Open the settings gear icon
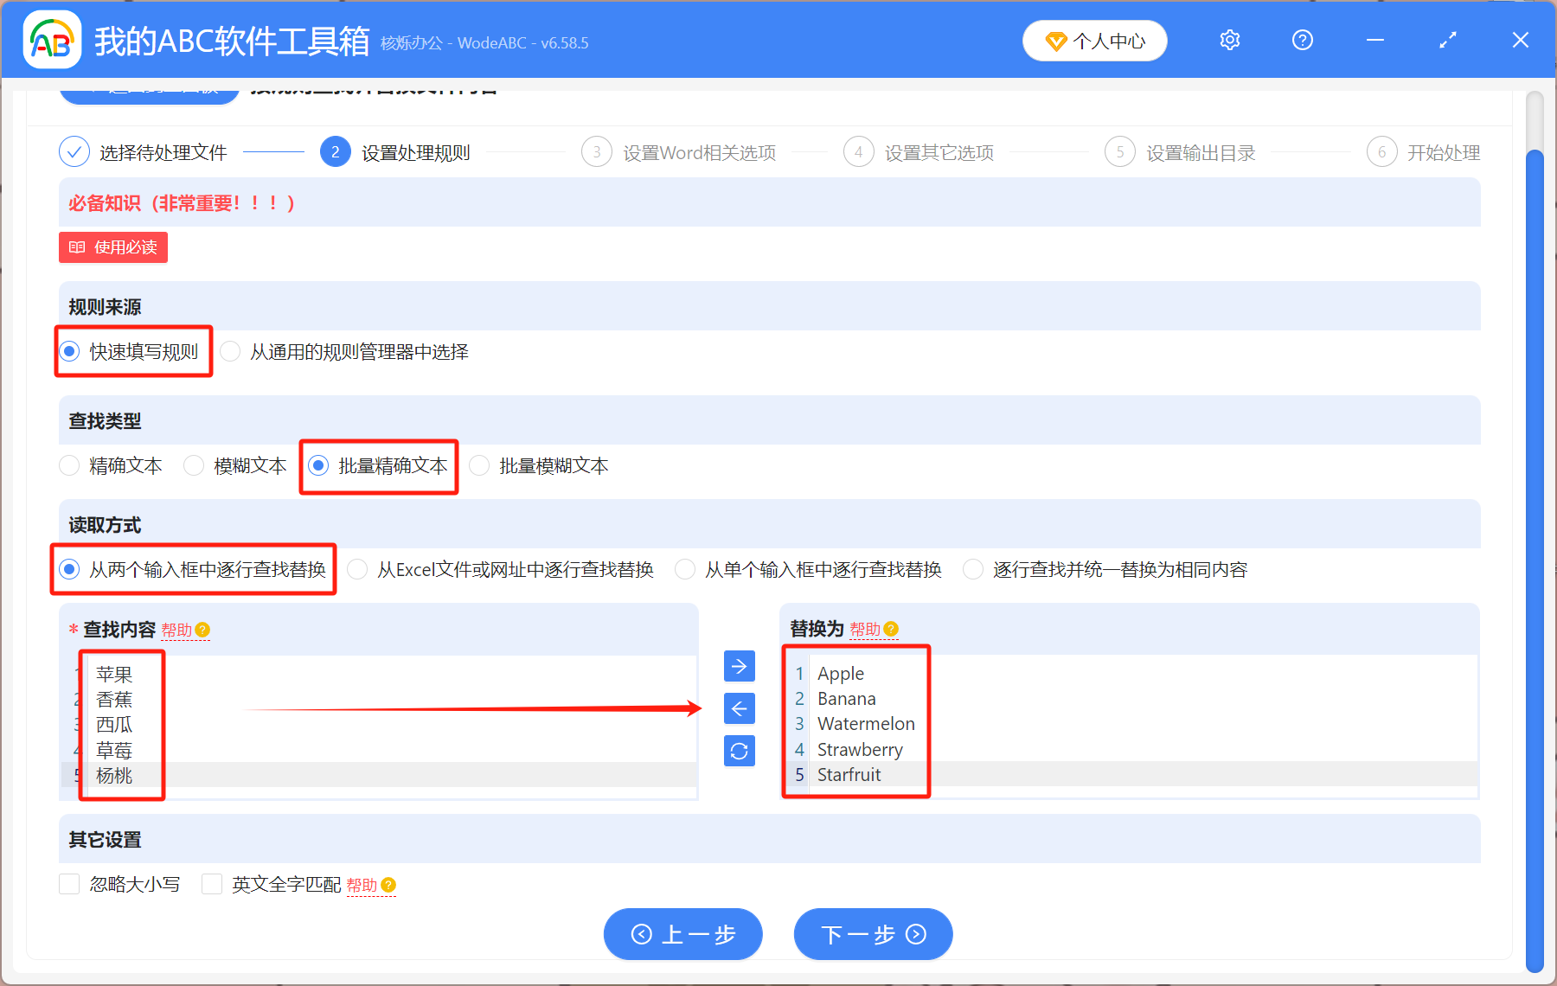1557x986 pixels. (x=1229, y=40)
